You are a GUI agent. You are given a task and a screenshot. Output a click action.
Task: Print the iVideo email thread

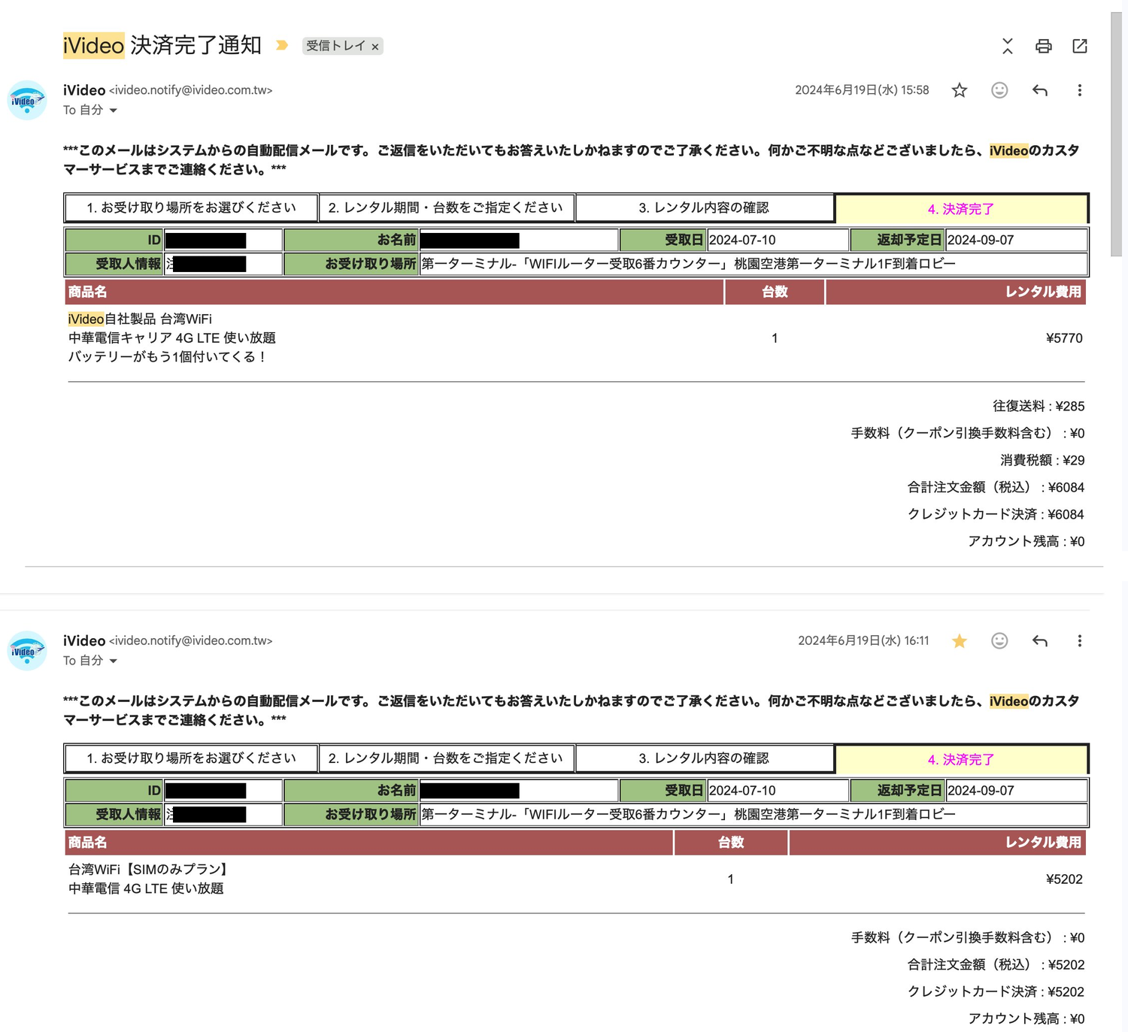point(1044,46)
